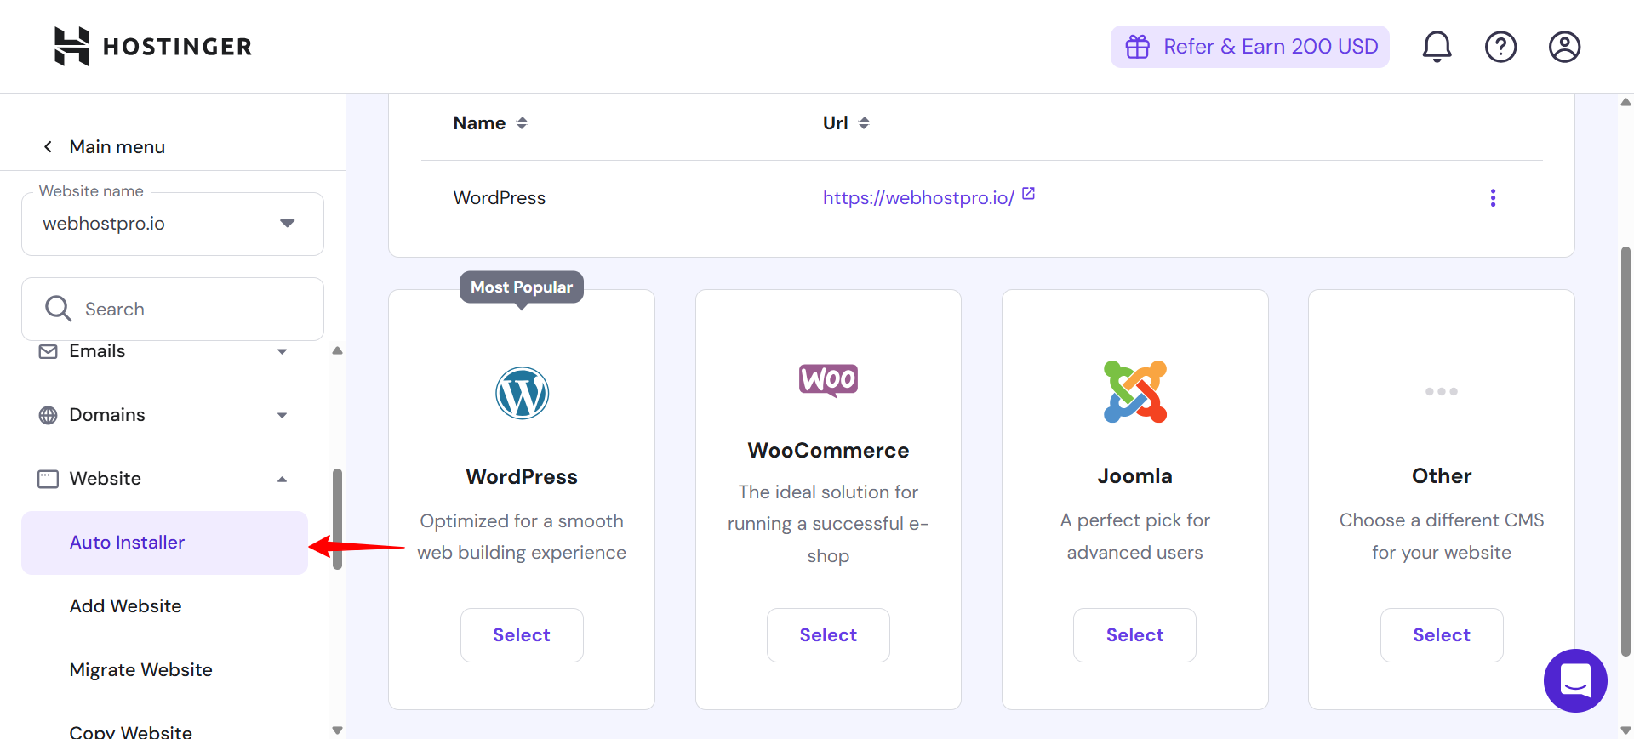Image resolution: width=1634 pixels, height=739 pixels.
Task: Click the page scroll up arrow
Action: [x=1625, y=102]
